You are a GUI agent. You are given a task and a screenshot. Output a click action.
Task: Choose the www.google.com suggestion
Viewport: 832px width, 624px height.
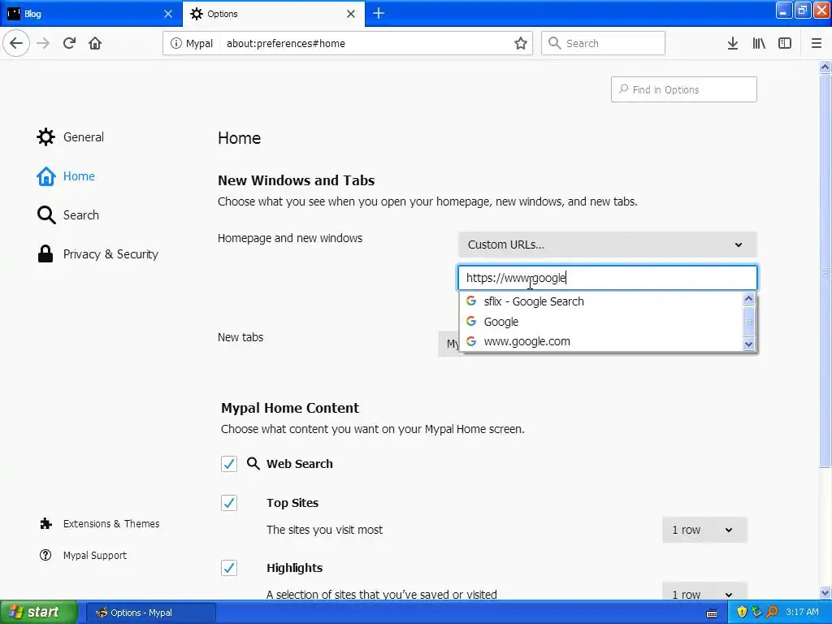click(x=602, y=341)
